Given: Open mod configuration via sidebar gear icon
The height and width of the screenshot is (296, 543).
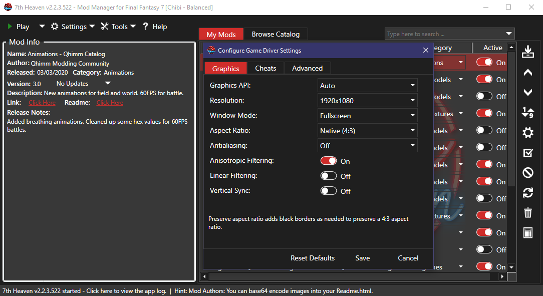Looking at the screenshot, I should pyautogui.click(x=528, y=133).
